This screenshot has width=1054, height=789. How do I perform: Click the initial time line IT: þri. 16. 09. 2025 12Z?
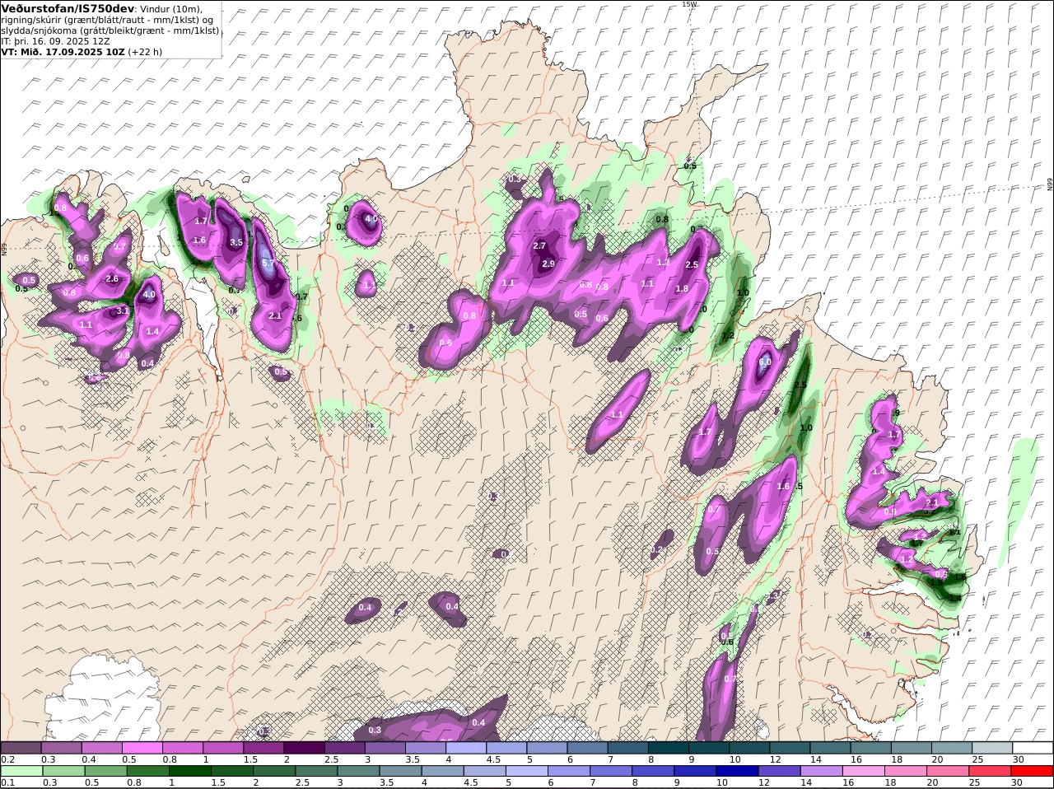point(55,40)
